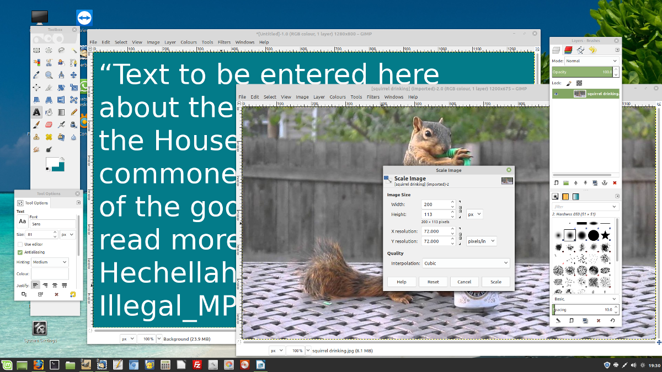The height and width of the screenshot is (372, 662).
Task: Restore tool options from preset icon
Action: [x=40, y=295]
